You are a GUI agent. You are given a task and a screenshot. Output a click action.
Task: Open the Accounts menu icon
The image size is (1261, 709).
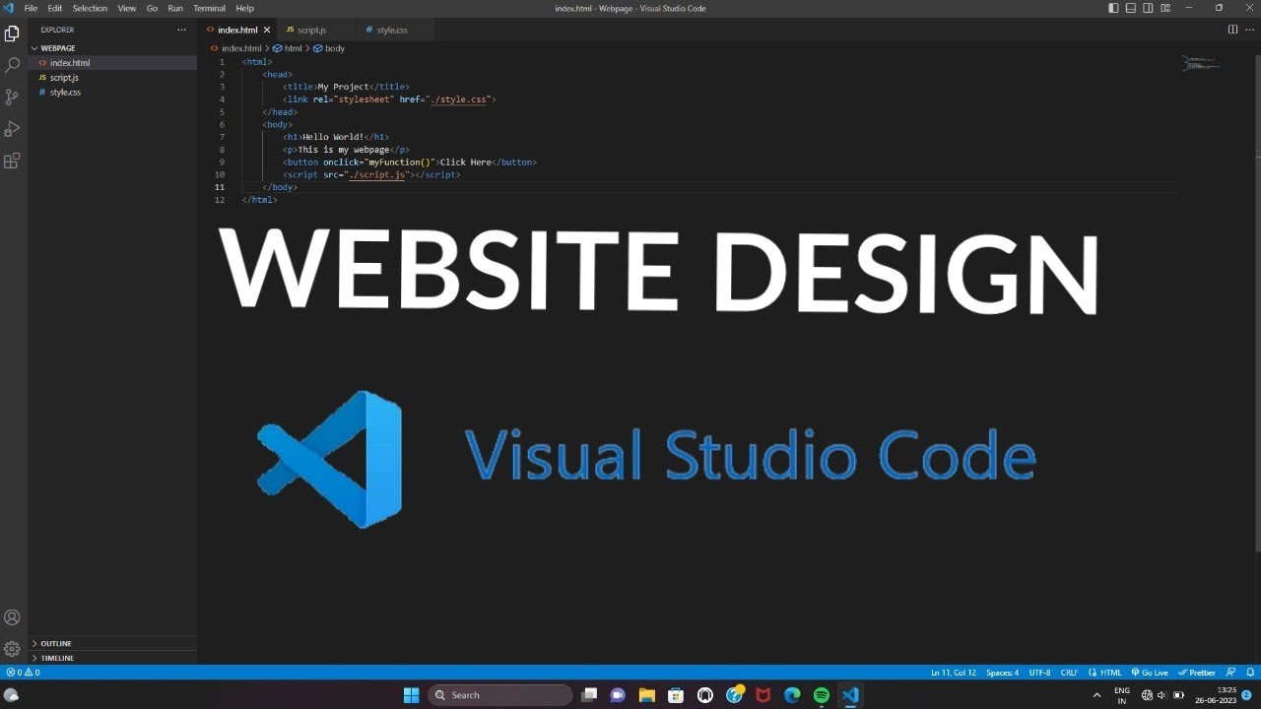(12, 617)
